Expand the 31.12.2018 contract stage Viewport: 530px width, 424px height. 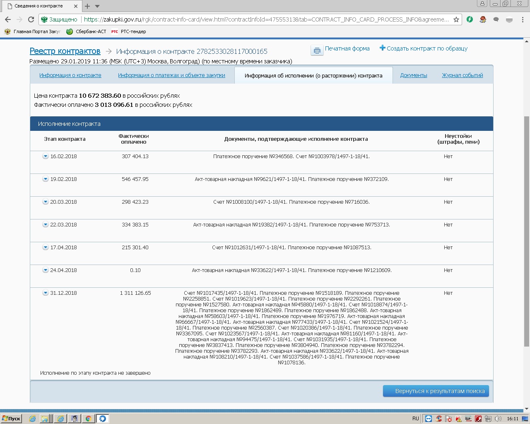45,293
